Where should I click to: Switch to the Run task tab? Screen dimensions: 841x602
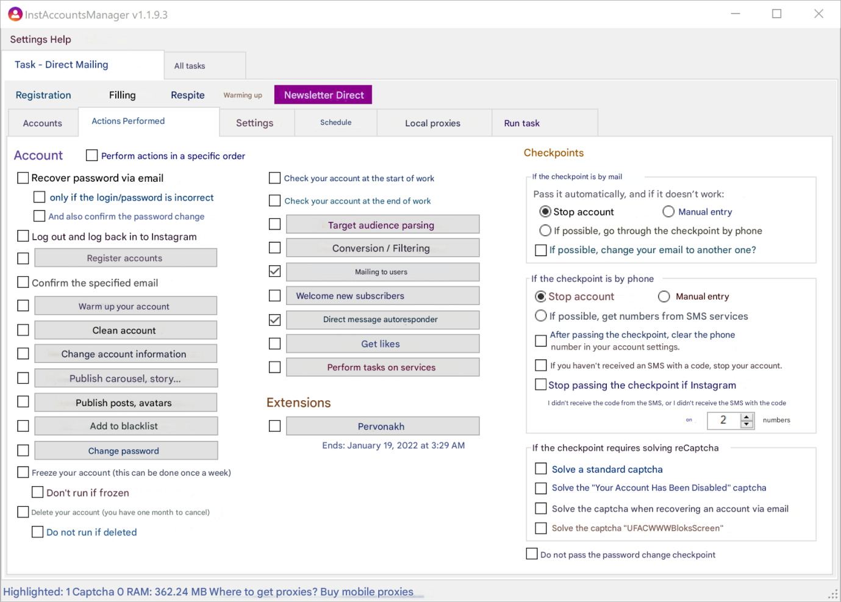521,123
